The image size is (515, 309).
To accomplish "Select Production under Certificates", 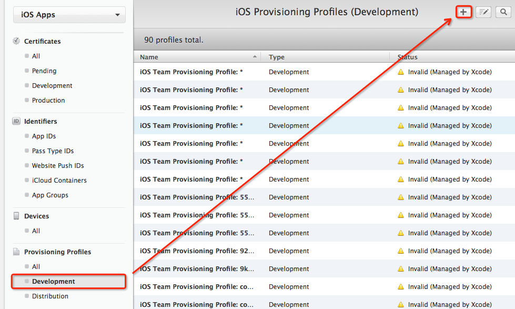I will point(48,100).
